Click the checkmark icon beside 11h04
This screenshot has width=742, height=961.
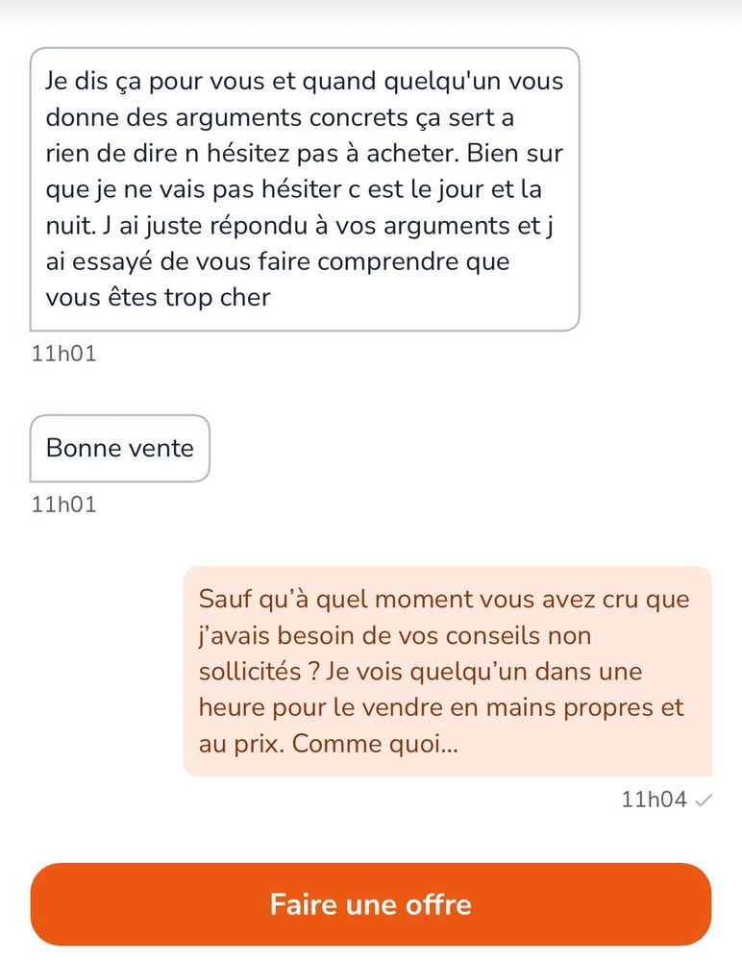coord(703,801)
